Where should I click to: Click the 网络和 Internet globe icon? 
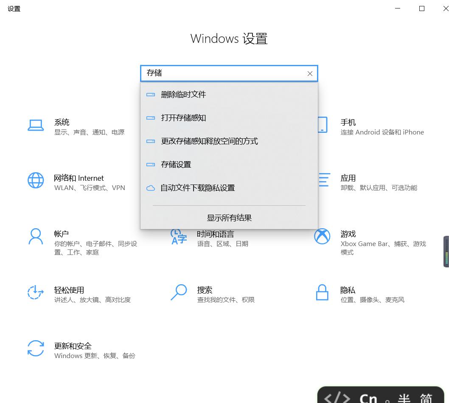36,180
